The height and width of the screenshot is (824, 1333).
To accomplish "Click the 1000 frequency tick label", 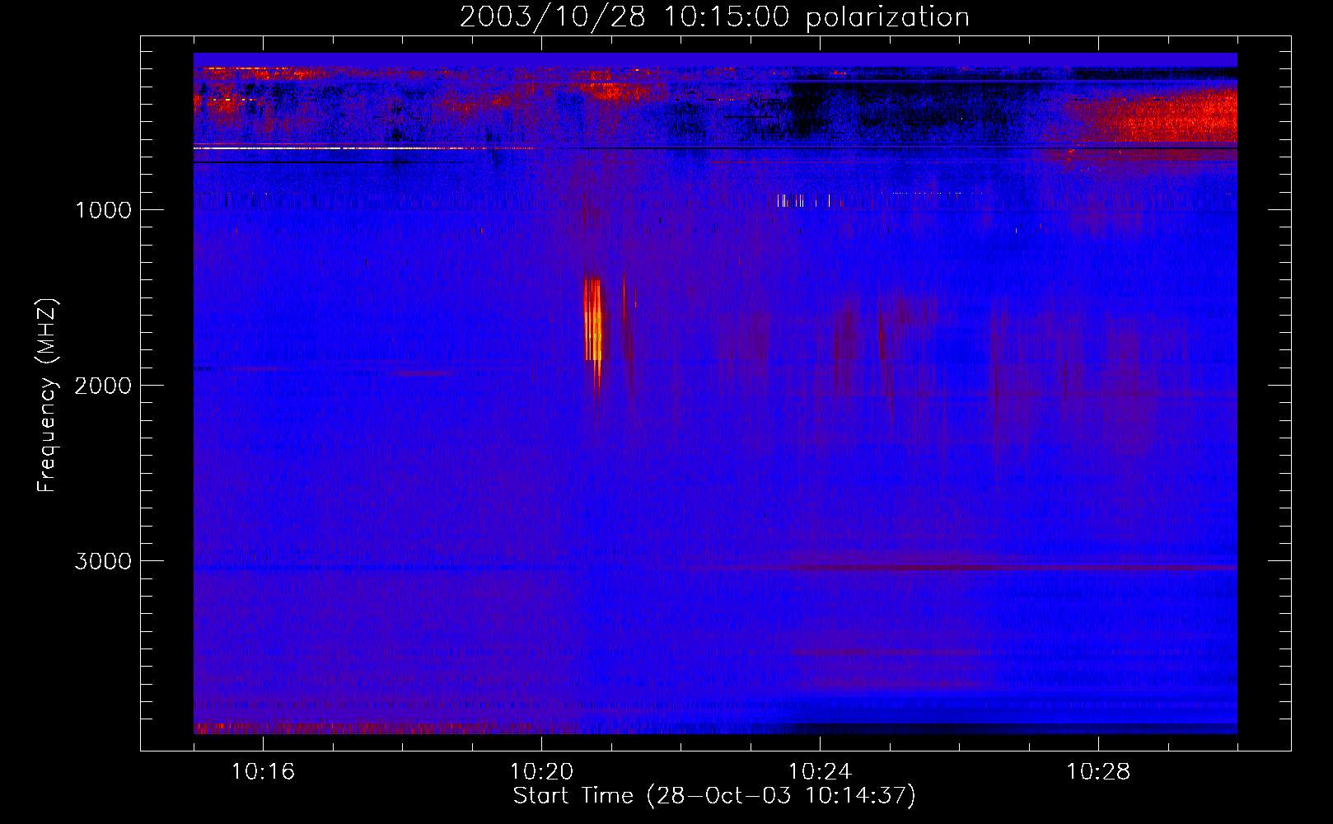I will point(103,210).
